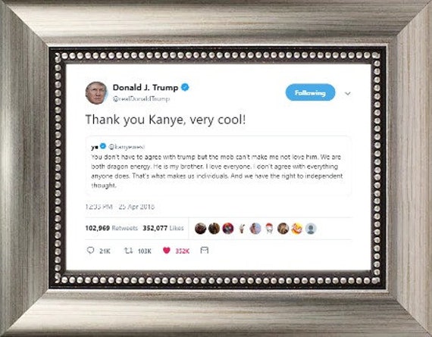The height and width of the screenshot is (337, 432).
Task: Click the default grey silhouette liker avatar
Action: (311, 228)
